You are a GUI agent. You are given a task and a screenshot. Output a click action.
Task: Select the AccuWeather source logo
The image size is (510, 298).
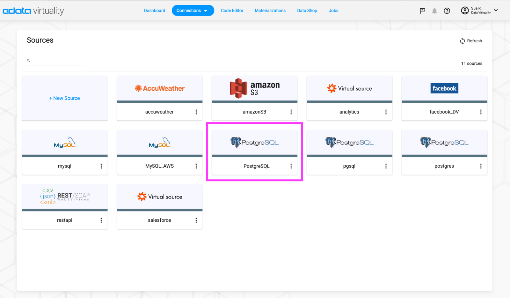click(159, 88)
